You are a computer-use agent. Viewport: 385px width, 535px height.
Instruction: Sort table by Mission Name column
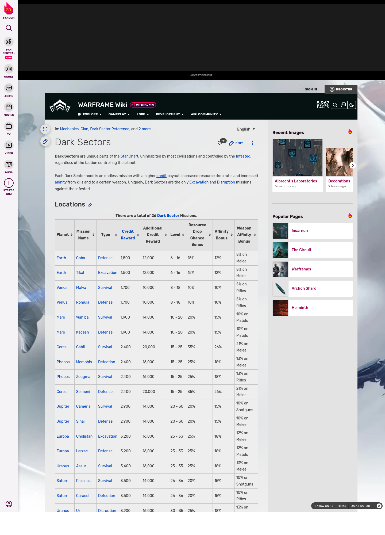pos(94,235)
